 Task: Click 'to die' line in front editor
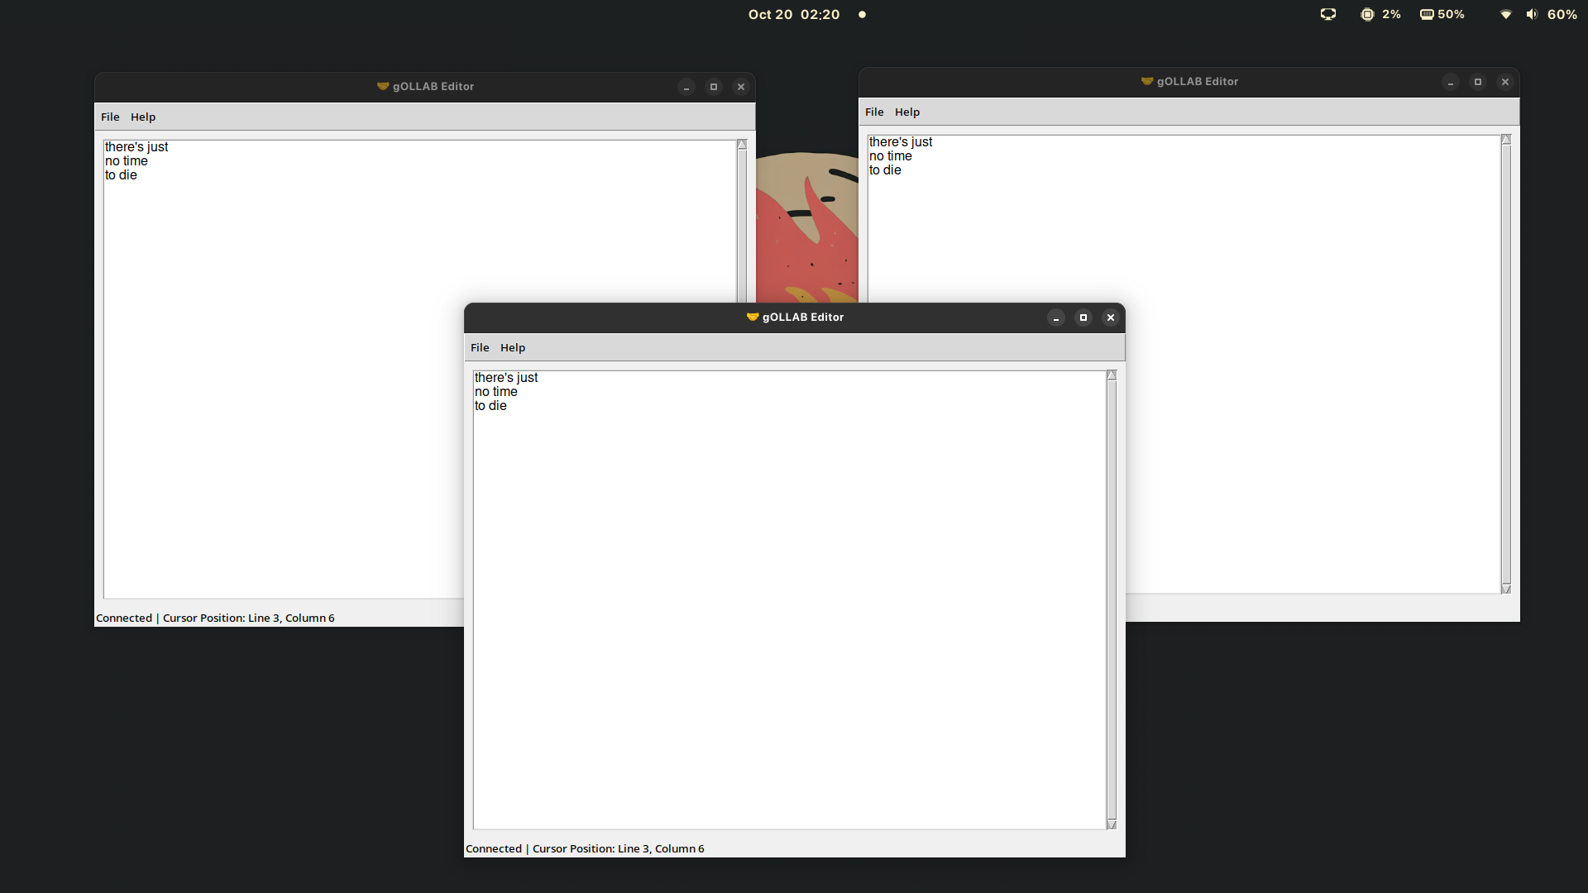pos(490,406)
